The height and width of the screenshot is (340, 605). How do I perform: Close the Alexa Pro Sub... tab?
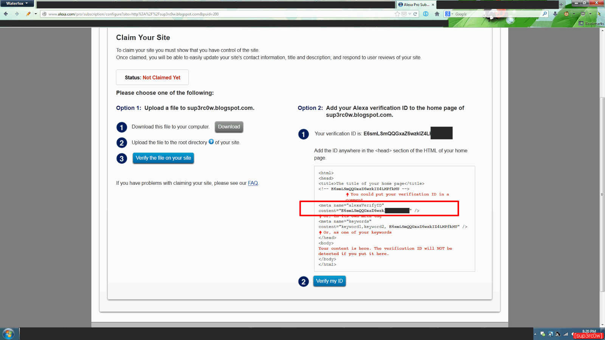433,5
